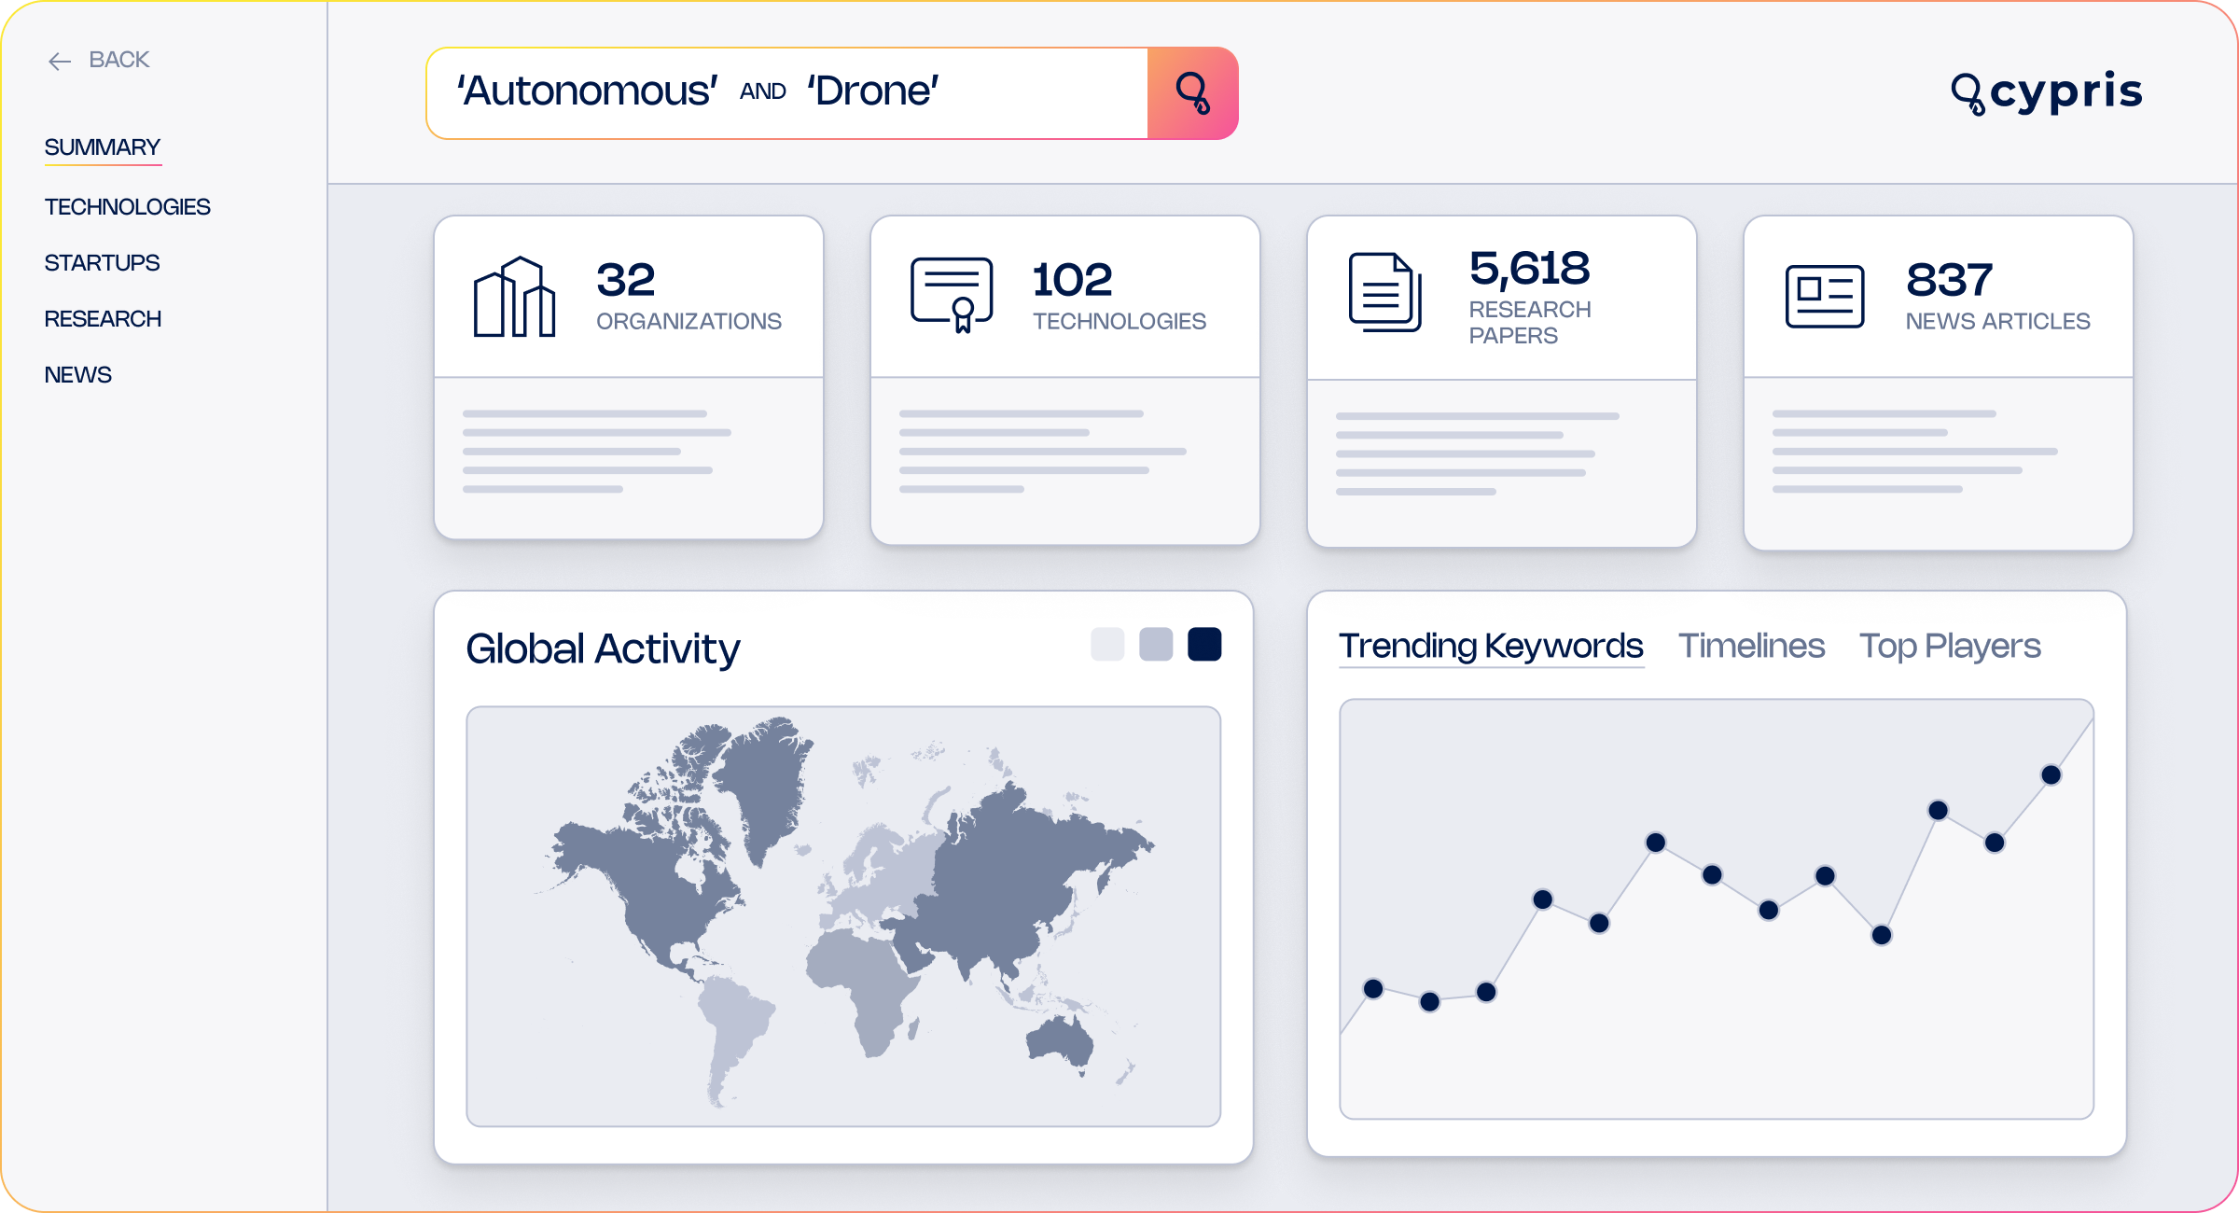Select the lightest gray map swatch
2239x1213 pixels.
(x=1107, y=645)
